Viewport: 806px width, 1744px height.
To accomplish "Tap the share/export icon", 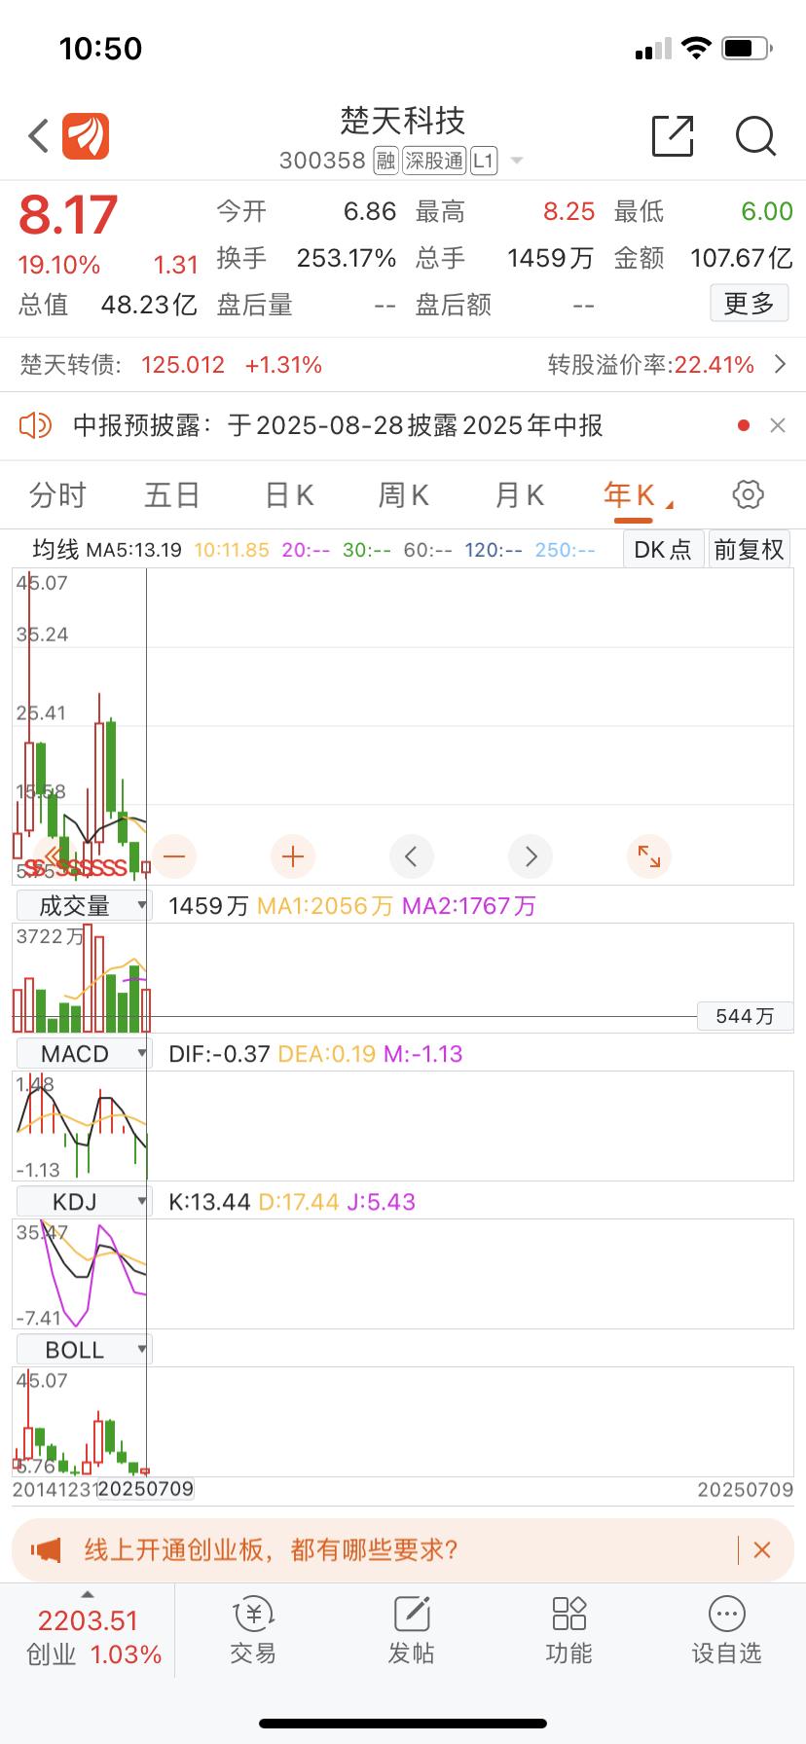I will pos(673,135).
